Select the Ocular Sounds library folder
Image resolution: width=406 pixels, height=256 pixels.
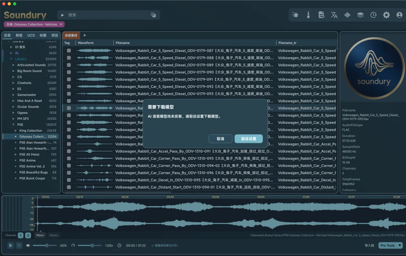coord(28,107)
